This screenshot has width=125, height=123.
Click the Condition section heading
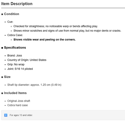(x=11, y=14)
